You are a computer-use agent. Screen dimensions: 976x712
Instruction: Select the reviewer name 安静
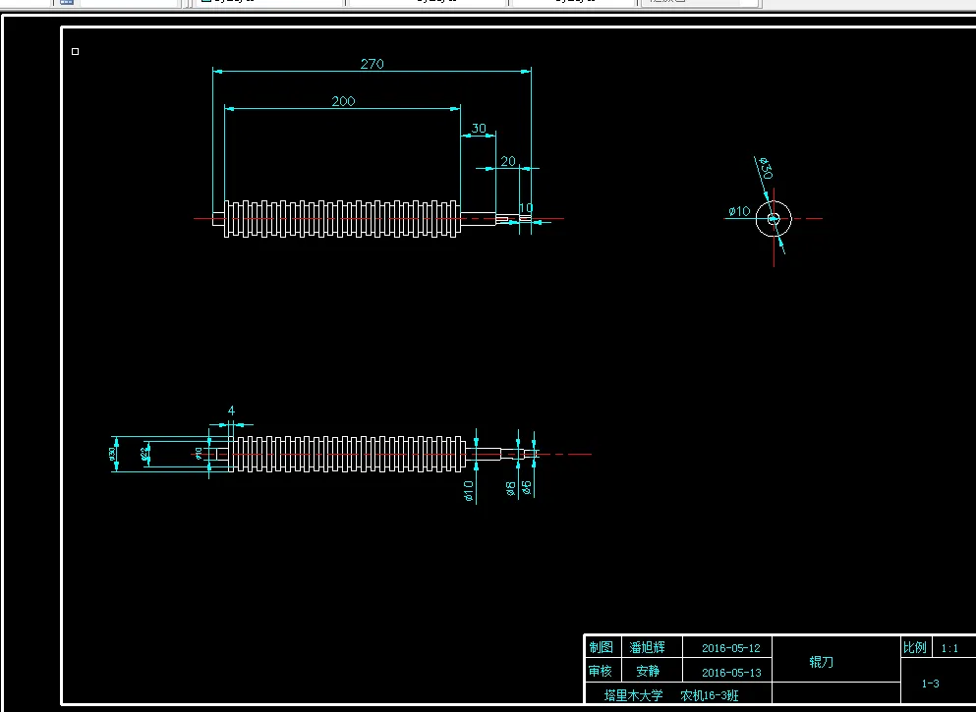click(648, 671)
